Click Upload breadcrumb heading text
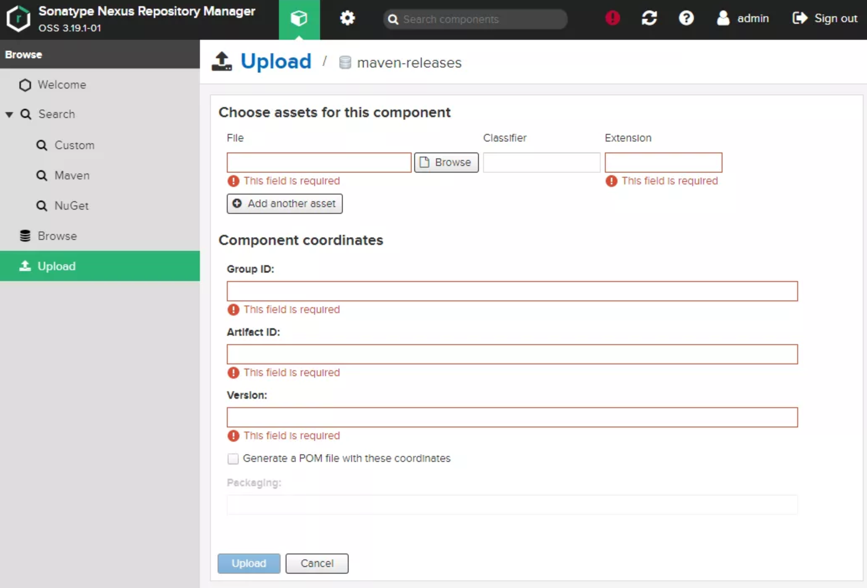Screen dimensions: 867x588 [276, 61]
